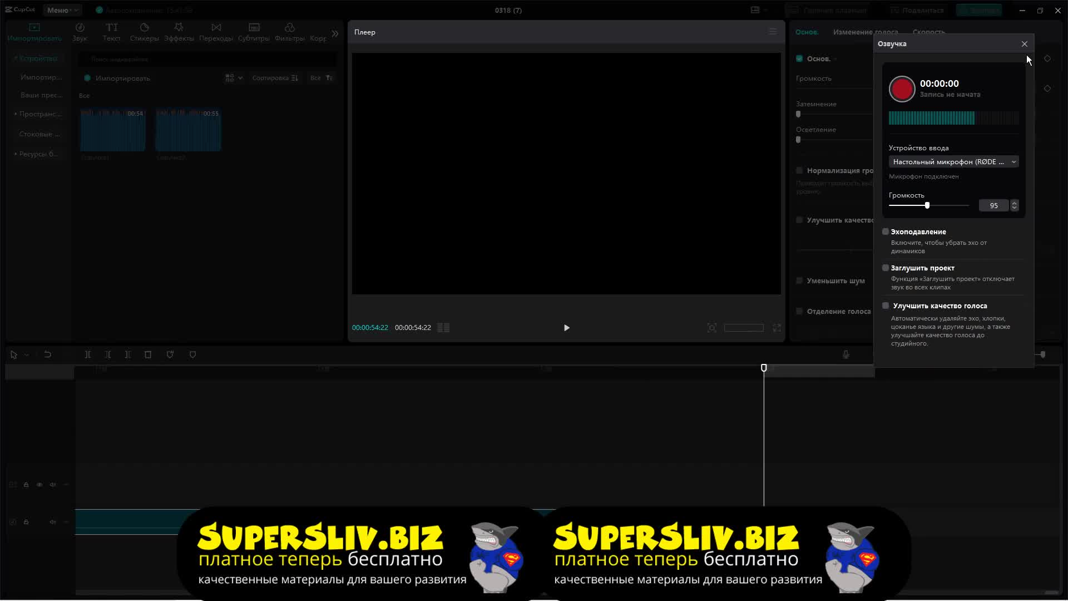Open the input device dropdown (Настольный микрофон)
Image resolution: width=1068 pixels, height=601 pixels.
tap(953, 162)
